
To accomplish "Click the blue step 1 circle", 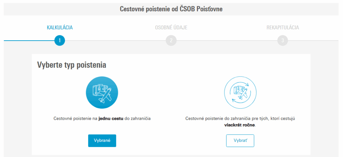I will 60,41.
